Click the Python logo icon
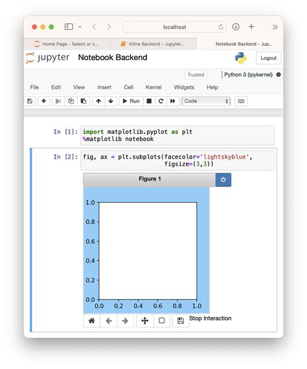The width and height of the screenshot is (307, 369). [x=240, y=58]
